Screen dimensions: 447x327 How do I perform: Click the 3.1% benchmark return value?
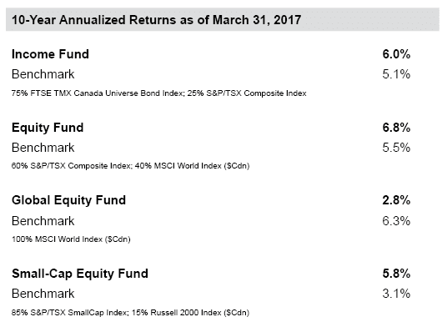point(396,294)
